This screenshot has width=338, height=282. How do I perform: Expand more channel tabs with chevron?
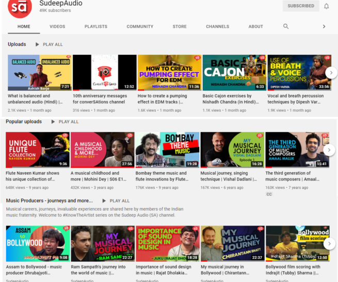[324, 26]
